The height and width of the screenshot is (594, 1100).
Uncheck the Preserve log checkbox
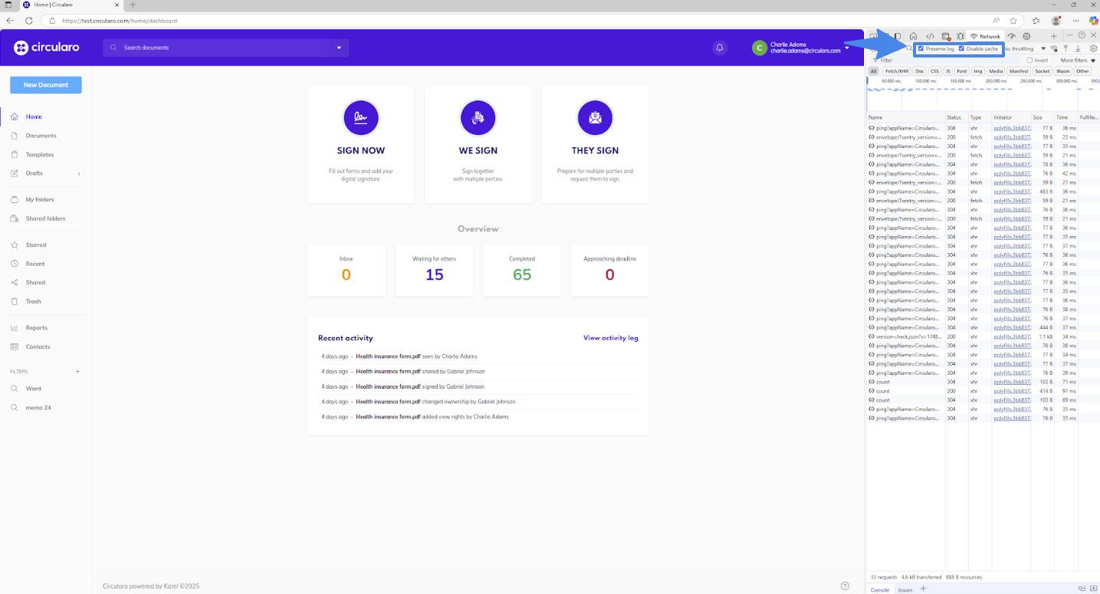[921, 48]
